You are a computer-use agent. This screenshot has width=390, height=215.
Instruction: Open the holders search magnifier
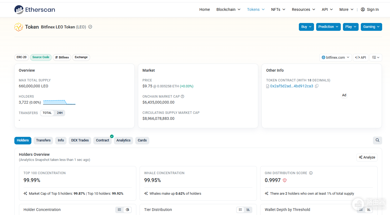tap(378, 140)
